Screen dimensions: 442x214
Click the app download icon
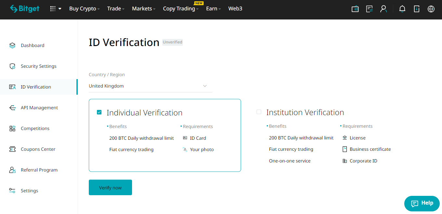point(417,9)
